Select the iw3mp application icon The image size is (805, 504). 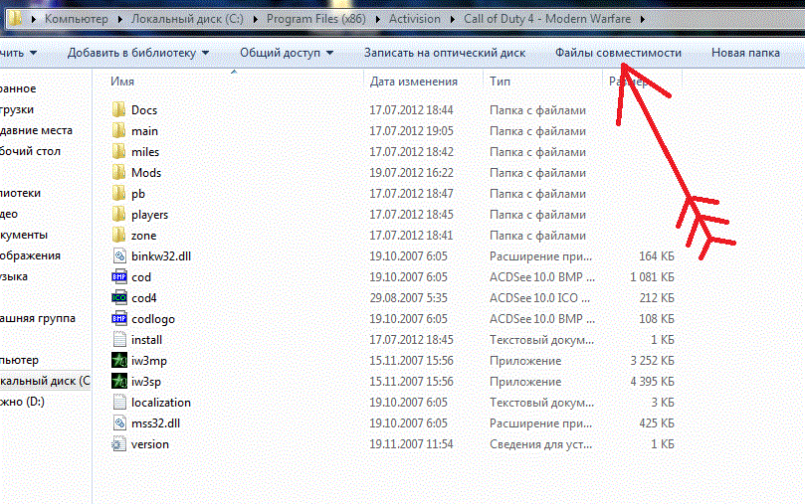click(119, 361)
